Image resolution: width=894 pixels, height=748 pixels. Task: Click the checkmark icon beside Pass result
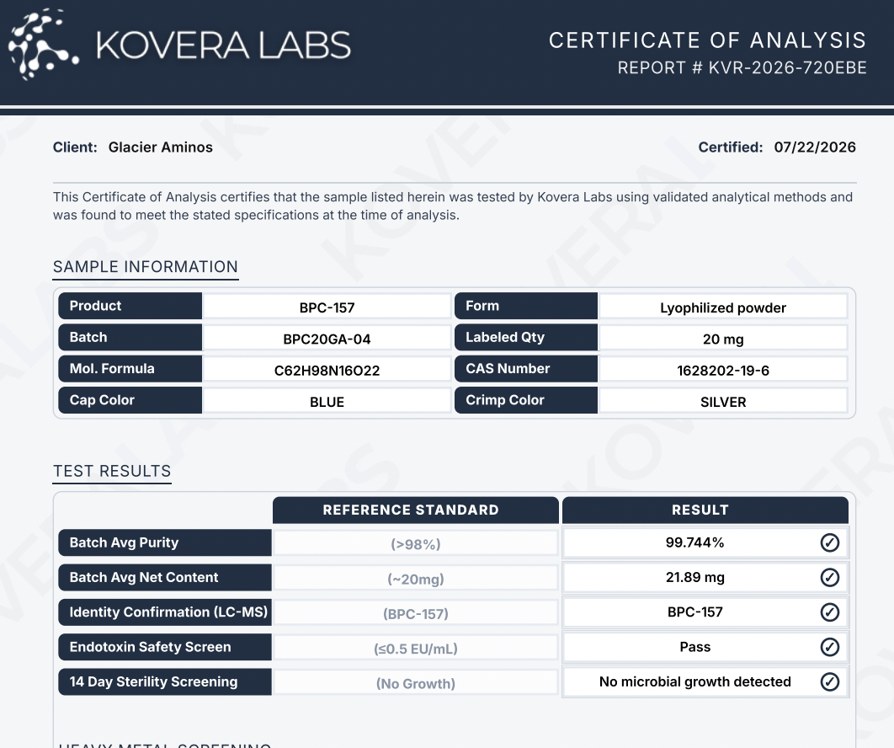pyautogui.click(x=829, y=647)
